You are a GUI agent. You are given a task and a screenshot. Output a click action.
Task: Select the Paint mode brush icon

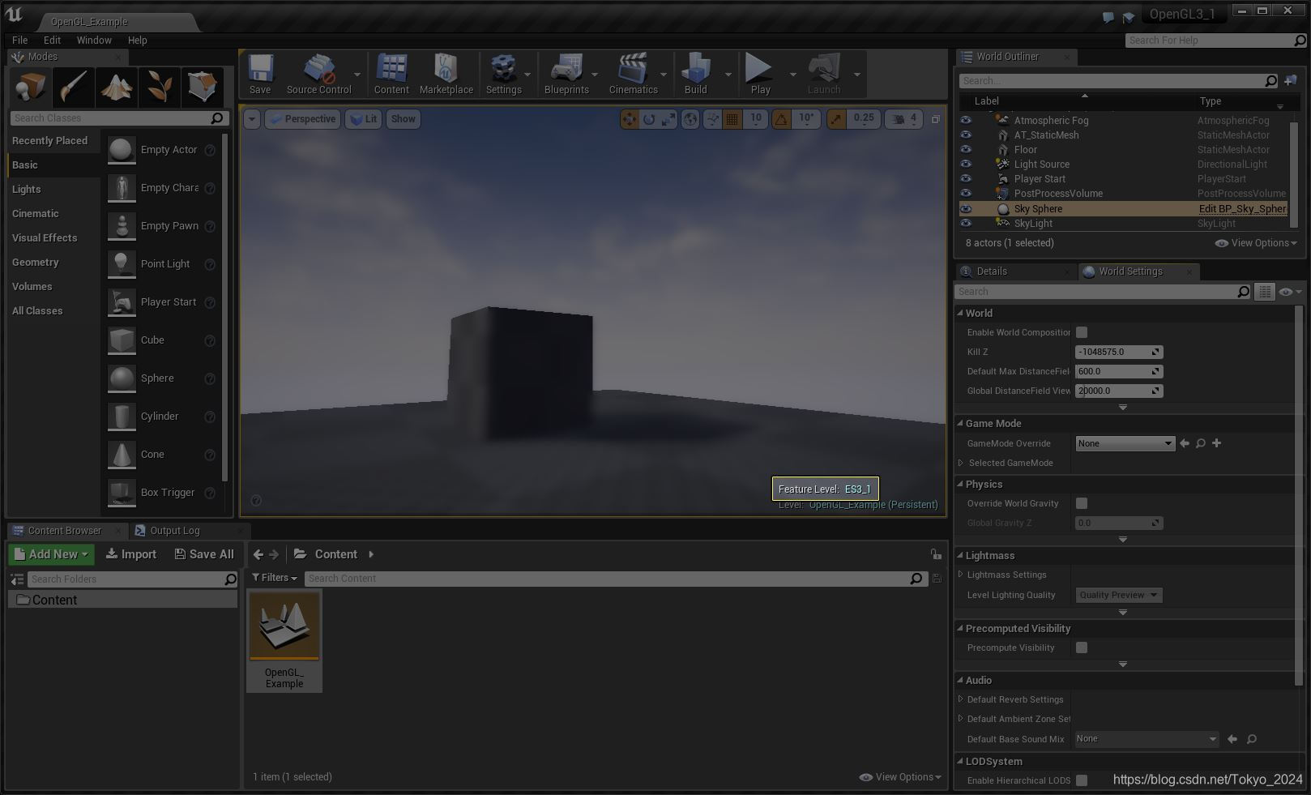[x=74, y=87]
